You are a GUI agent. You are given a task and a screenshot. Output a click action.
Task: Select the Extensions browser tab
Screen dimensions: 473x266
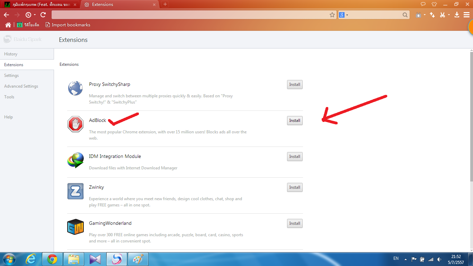[x=119, y=5]
